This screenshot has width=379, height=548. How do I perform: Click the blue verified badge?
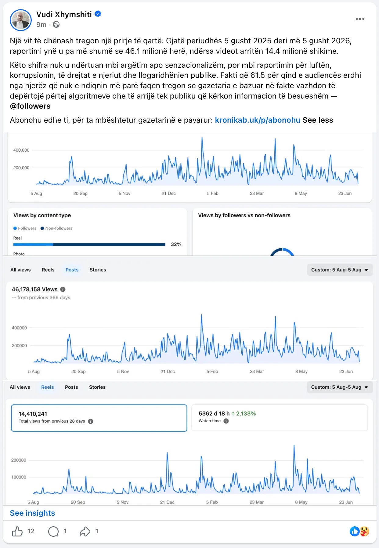pos(98,14)
